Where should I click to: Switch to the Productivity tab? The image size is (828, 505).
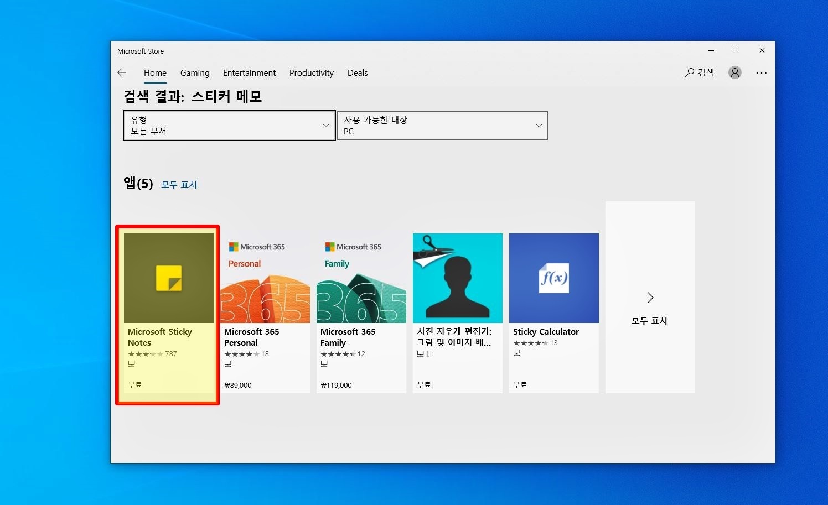(312, 72)
